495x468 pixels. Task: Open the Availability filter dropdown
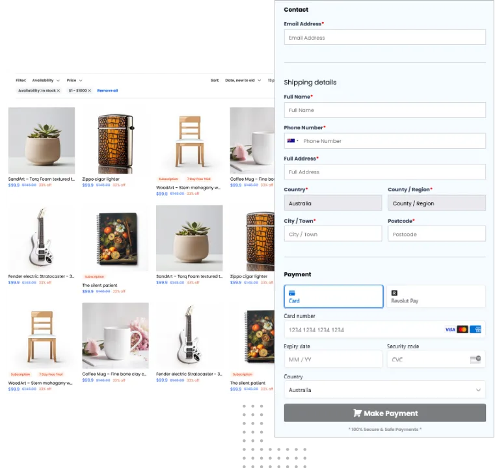coord(46,81)
